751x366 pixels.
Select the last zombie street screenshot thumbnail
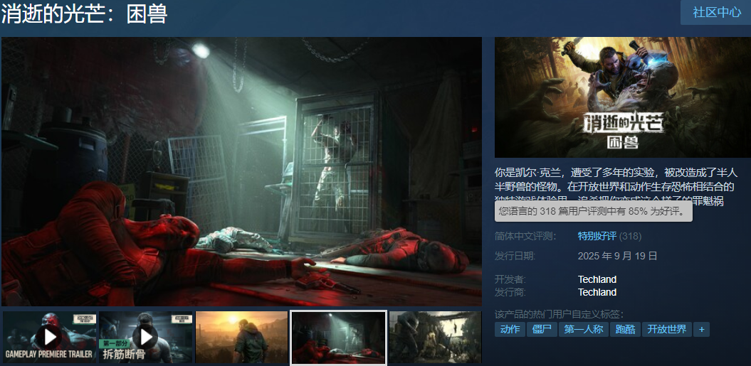[x=436, y=338]
